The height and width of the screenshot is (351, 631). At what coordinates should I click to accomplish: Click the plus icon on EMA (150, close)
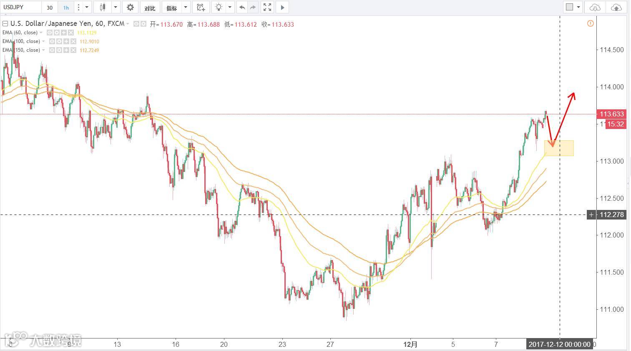(x=66, y=50)
